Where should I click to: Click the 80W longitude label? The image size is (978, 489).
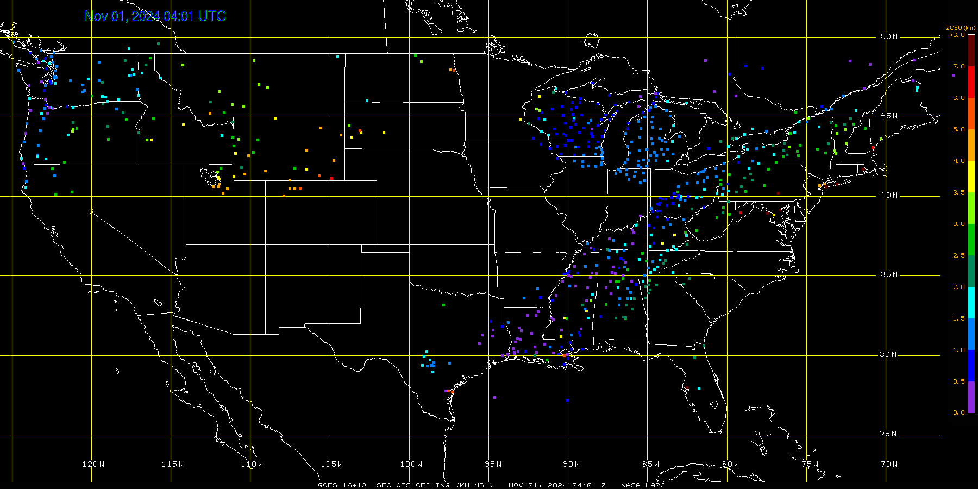pyautogui.click(x=731, y=464)
